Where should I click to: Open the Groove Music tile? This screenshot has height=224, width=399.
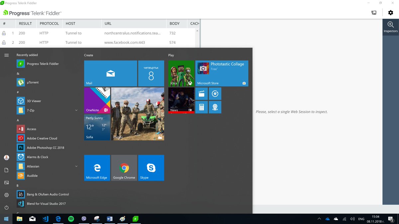click(x=215, y=94)
